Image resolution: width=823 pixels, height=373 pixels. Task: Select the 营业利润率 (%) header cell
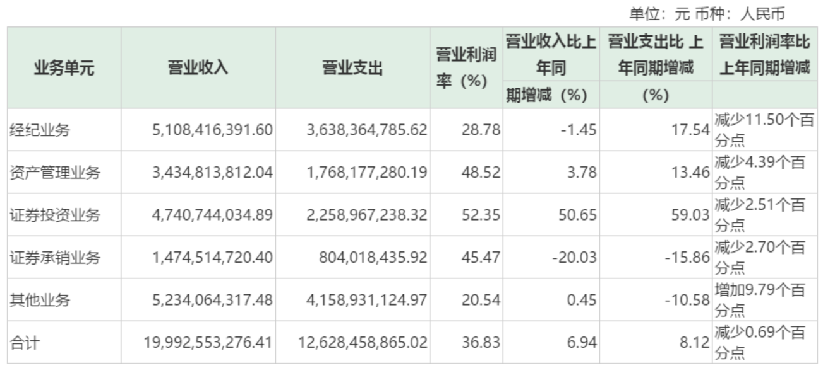point(466,68)
